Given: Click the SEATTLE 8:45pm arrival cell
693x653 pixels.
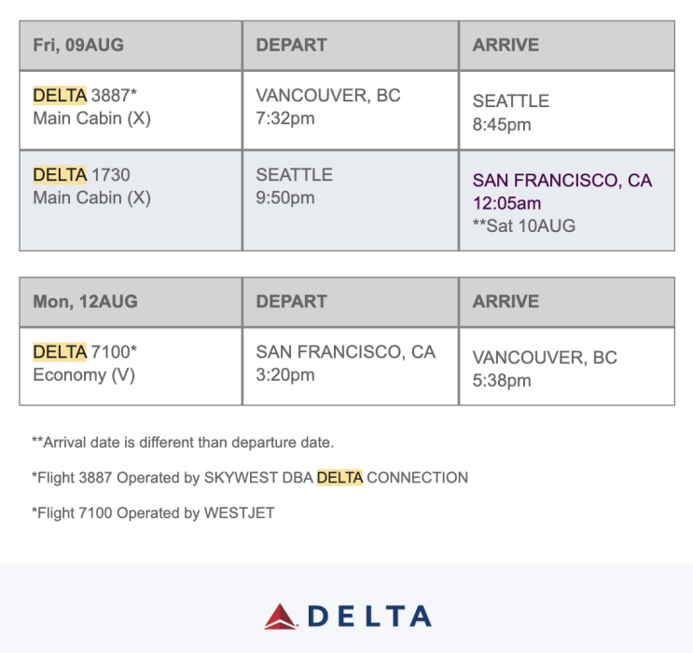Looking at the screenshot, I should coord(510,112).
